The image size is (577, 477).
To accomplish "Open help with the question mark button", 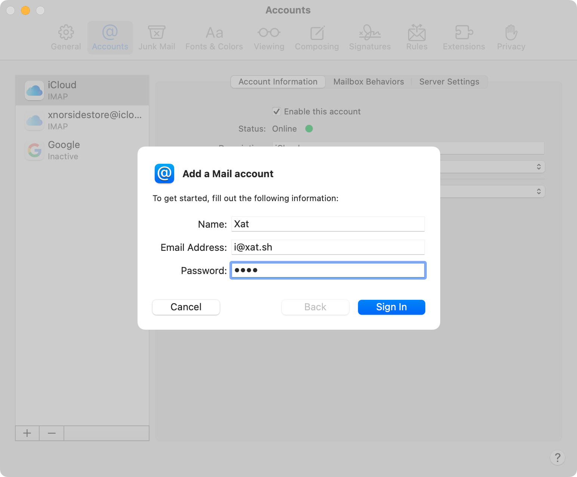I will click(x=557, y=458).
